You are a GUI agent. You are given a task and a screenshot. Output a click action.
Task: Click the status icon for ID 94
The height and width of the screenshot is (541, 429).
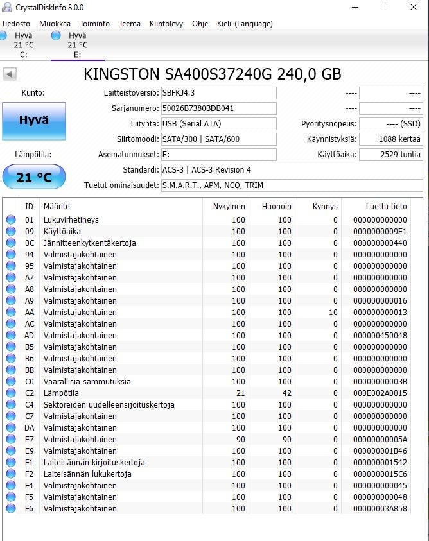point(11,254)
